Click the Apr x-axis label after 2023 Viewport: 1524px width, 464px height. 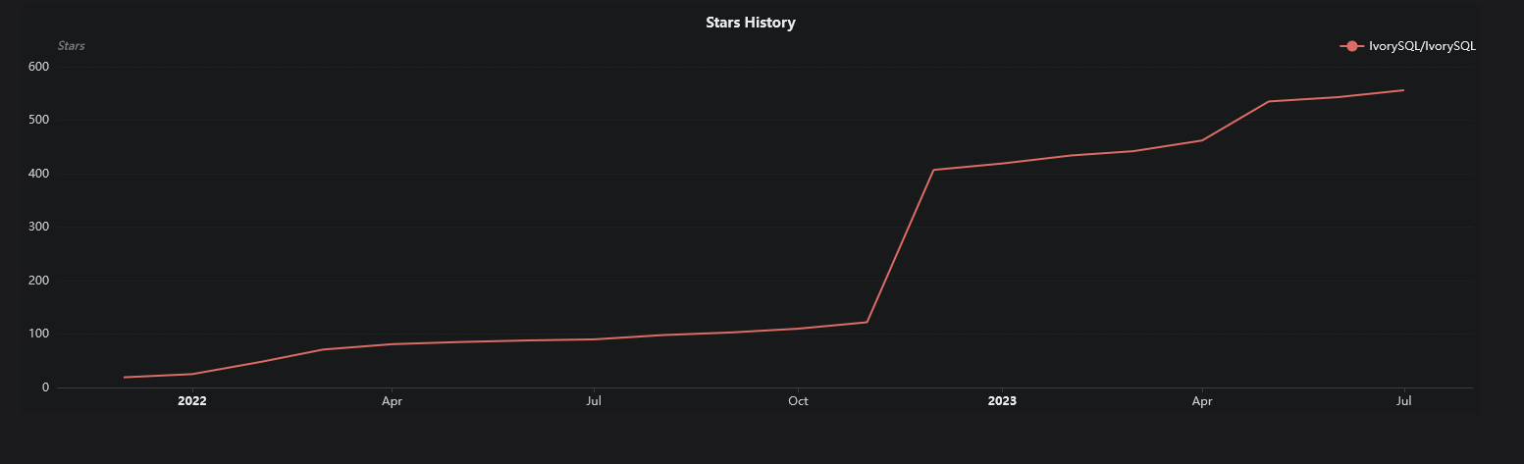point(1201,401)
